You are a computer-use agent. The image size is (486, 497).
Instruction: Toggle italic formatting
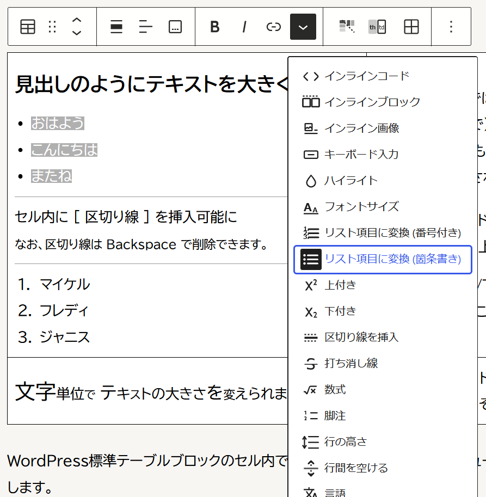coord(244,27)
